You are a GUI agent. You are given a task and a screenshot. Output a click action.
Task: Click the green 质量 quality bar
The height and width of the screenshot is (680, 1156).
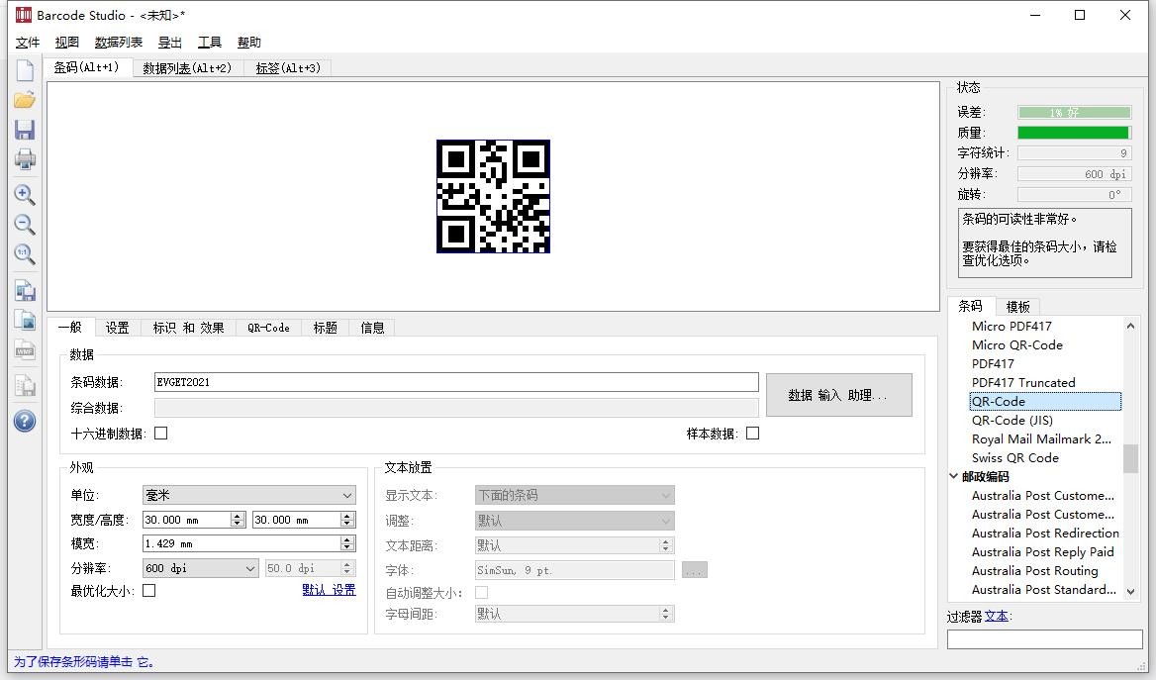pyautogui.click(x=1074, y=133)
